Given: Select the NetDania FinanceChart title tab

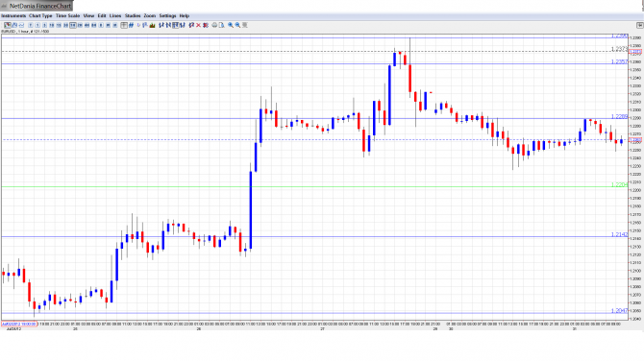Looking at the screenshot, I should point(37,6).
